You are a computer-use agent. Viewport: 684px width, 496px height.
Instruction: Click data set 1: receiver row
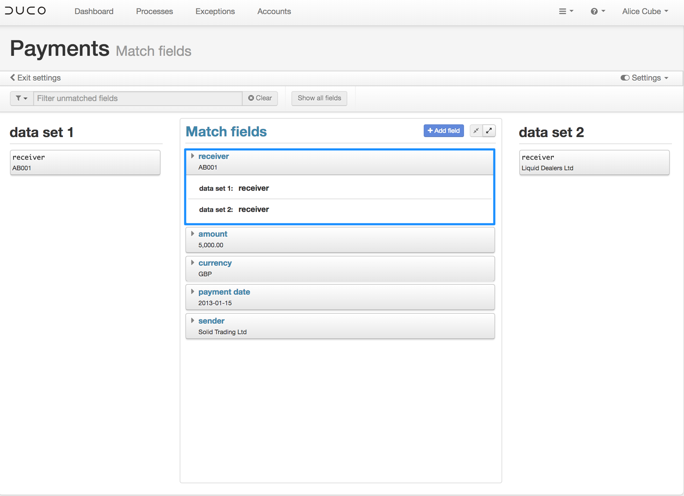pyautogui.click(x=340, y=188)
